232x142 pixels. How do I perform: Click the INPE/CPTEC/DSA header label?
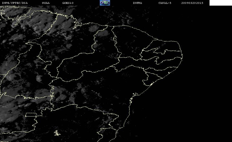click(15, 3)
